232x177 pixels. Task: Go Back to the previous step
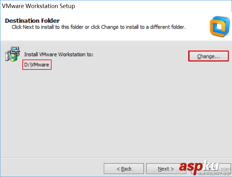click(124, 169)
